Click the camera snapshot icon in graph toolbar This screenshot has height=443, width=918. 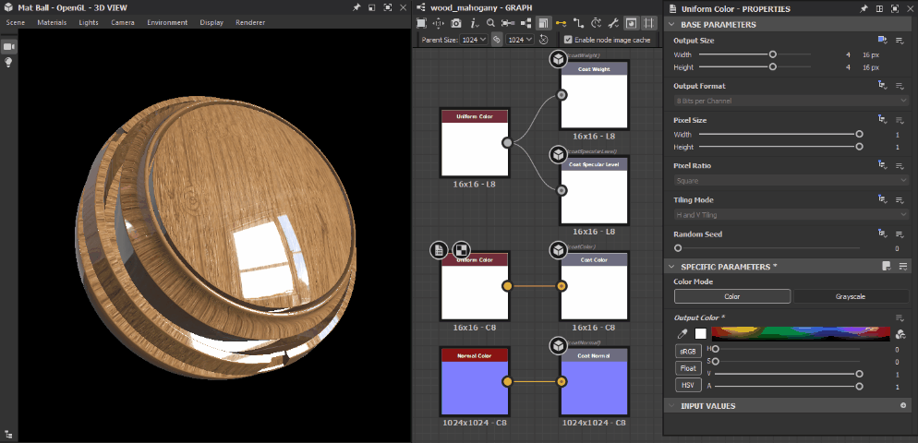(x=457, y=23)
